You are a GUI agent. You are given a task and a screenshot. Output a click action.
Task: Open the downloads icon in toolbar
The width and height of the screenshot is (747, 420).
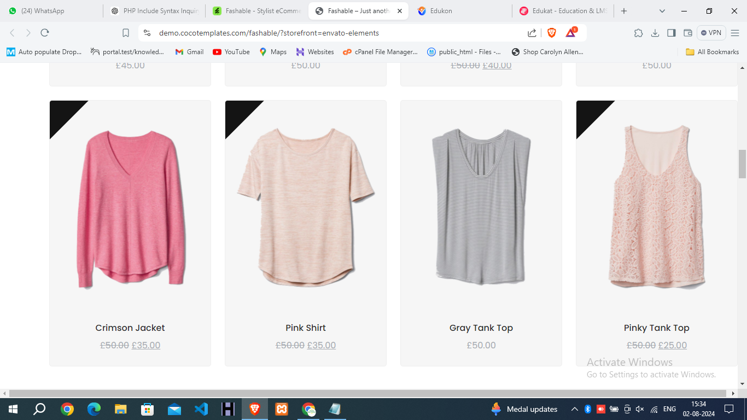(655, 33)
